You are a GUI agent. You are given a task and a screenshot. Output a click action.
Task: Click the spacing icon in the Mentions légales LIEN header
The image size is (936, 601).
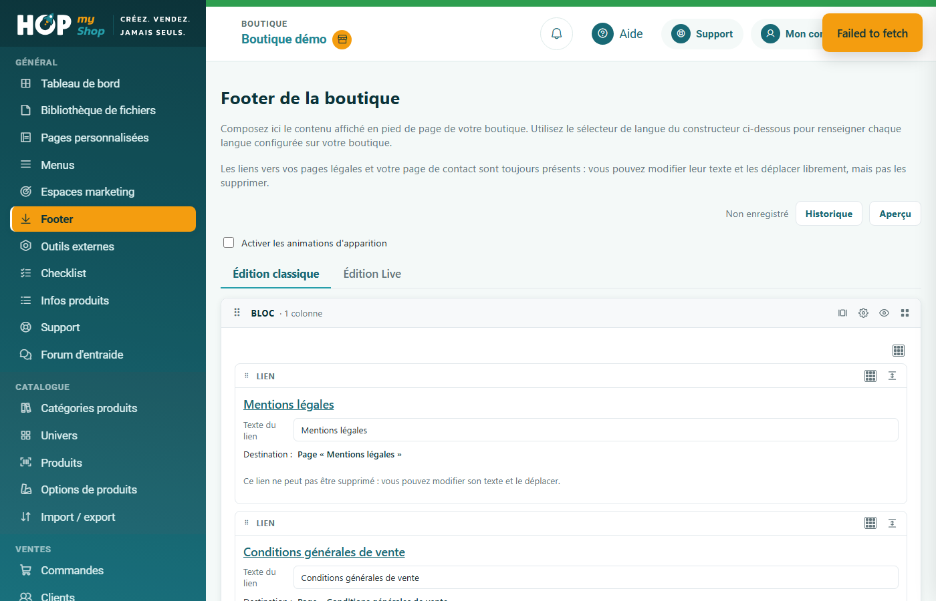click(892, 376)
